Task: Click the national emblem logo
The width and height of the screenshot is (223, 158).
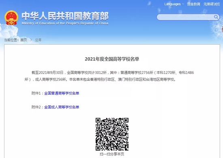Action: point(11,18)
